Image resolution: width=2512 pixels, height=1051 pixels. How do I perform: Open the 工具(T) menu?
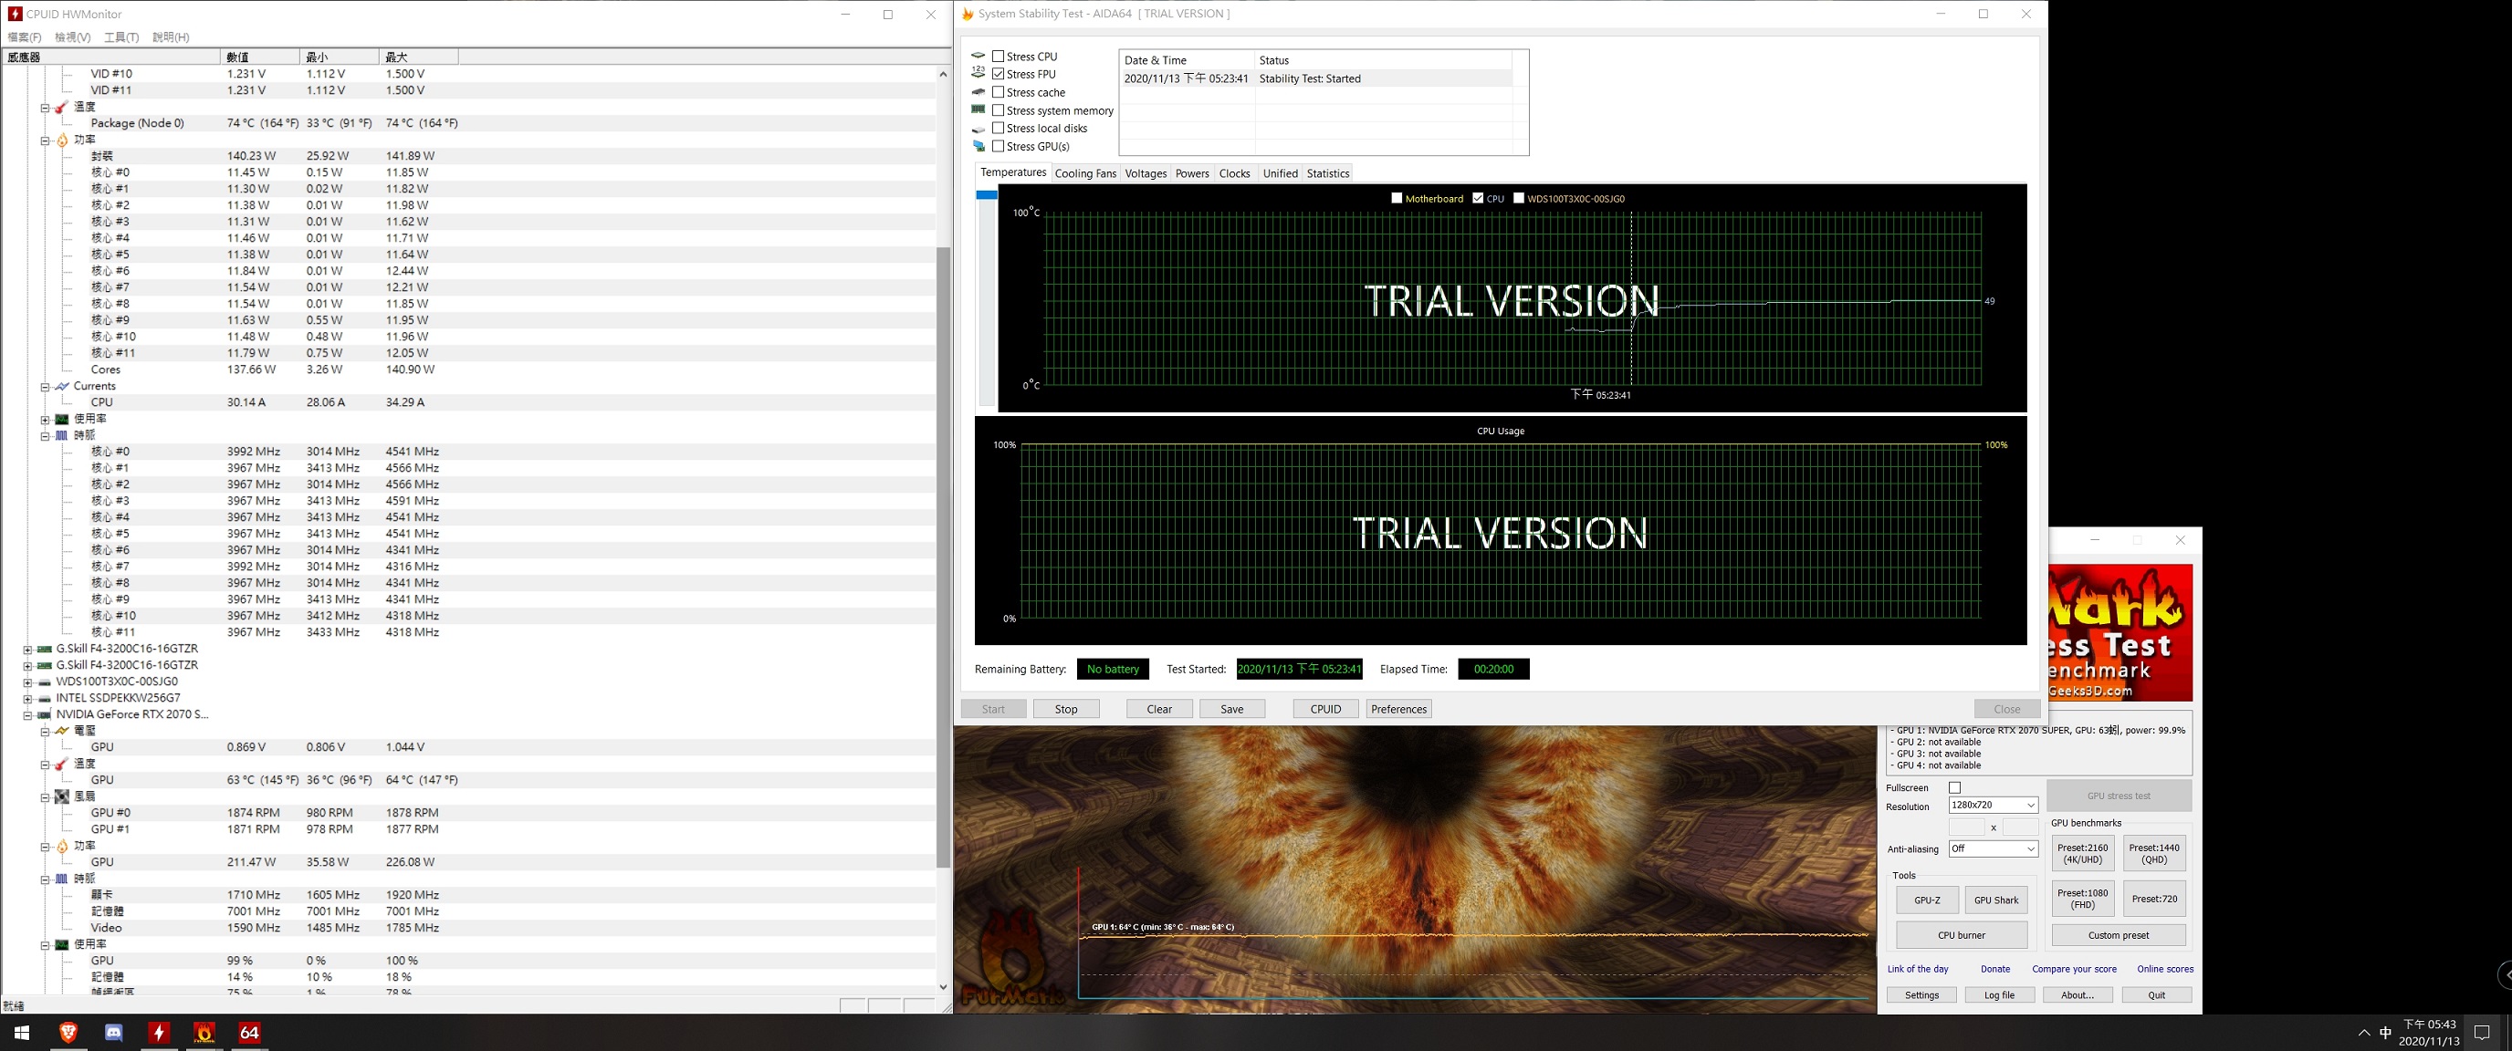click(120, 37)
